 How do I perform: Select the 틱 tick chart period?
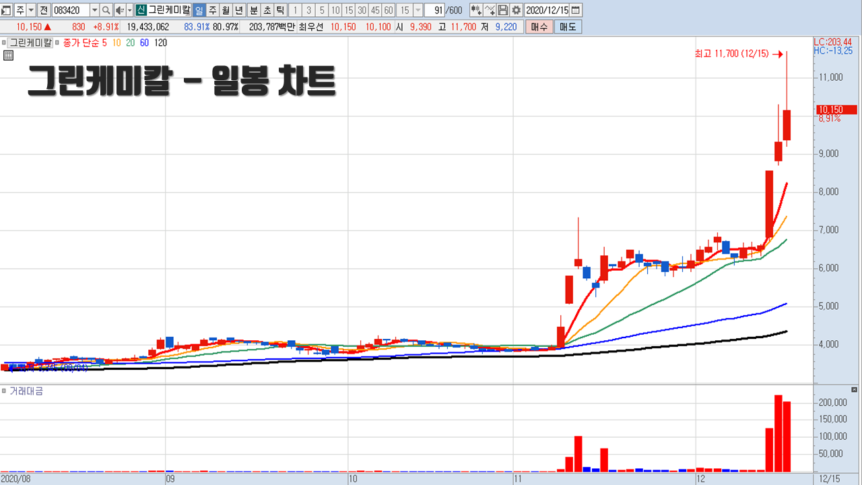280,10
